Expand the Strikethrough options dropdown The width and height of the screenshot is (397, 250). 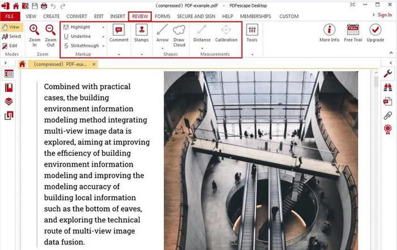103,46
